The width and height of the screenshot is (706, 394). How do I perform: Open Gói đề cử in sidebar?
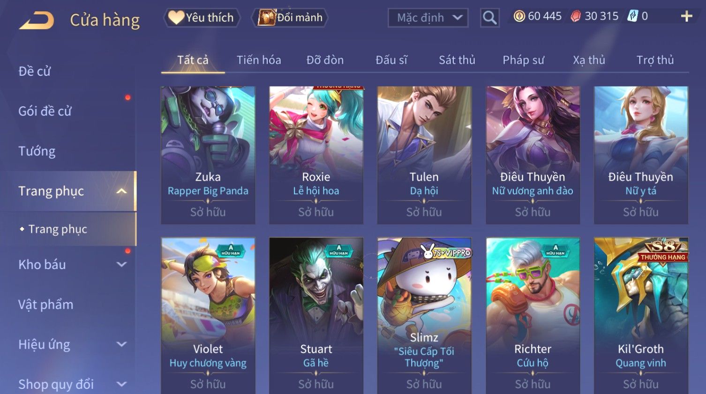[x=45, y=111]
